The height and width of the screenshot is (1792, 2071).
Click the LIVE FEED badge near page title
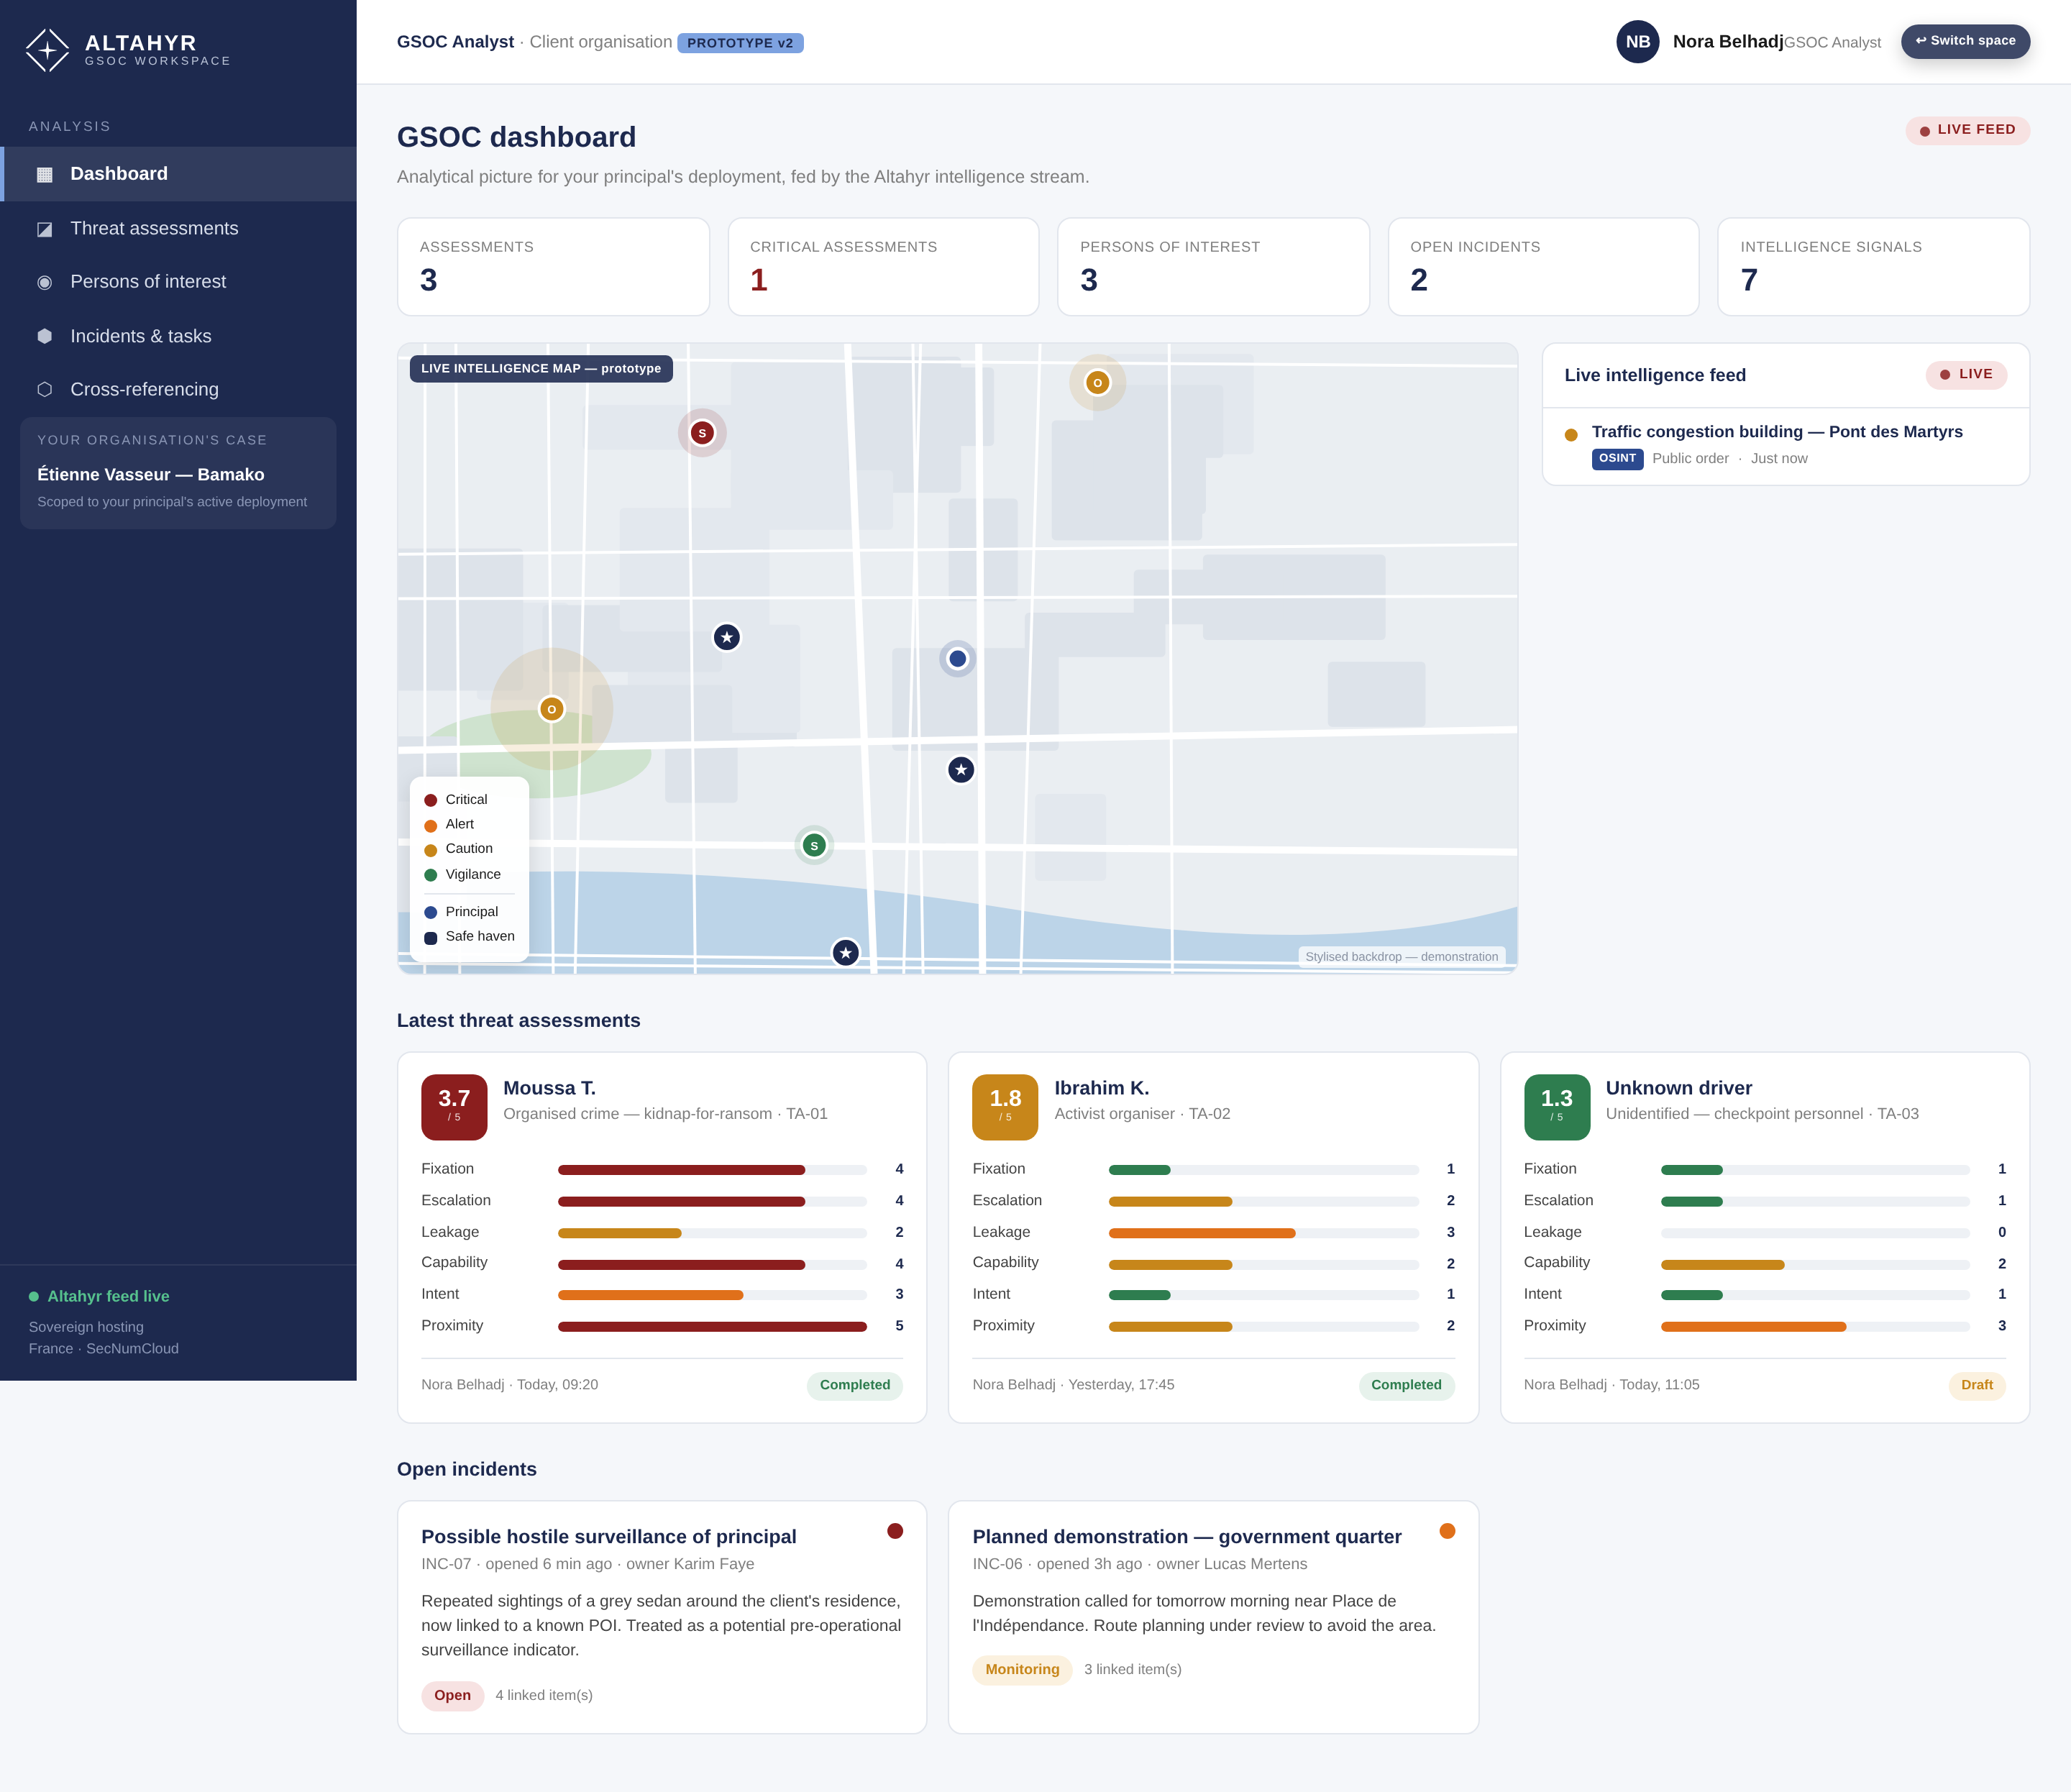1967,130
